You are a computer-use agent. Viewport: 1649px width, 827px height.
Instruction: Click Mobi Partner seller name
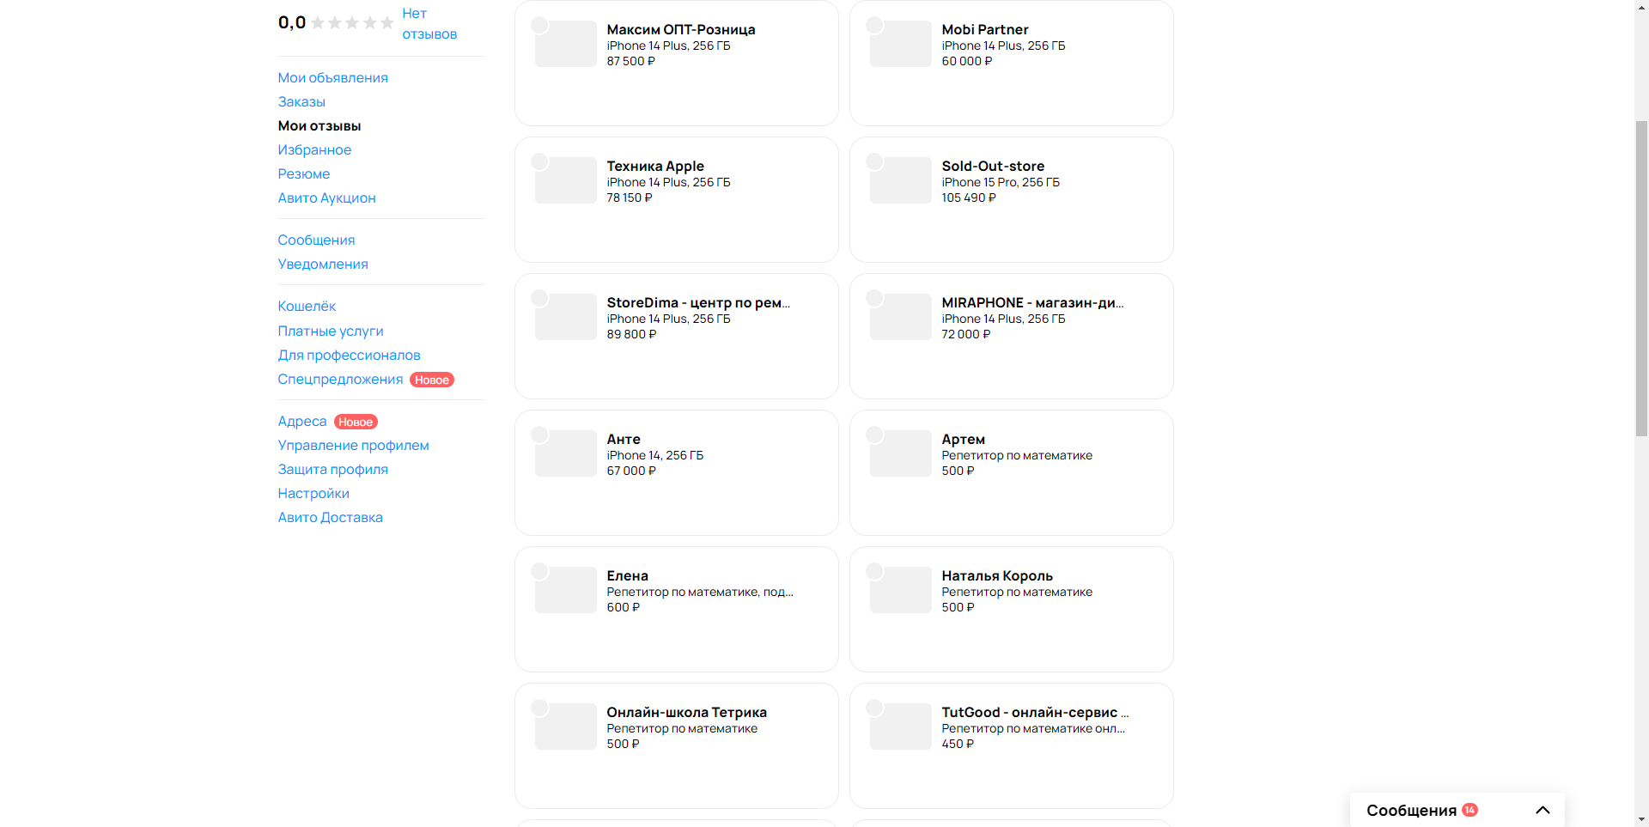pos(984,30)
